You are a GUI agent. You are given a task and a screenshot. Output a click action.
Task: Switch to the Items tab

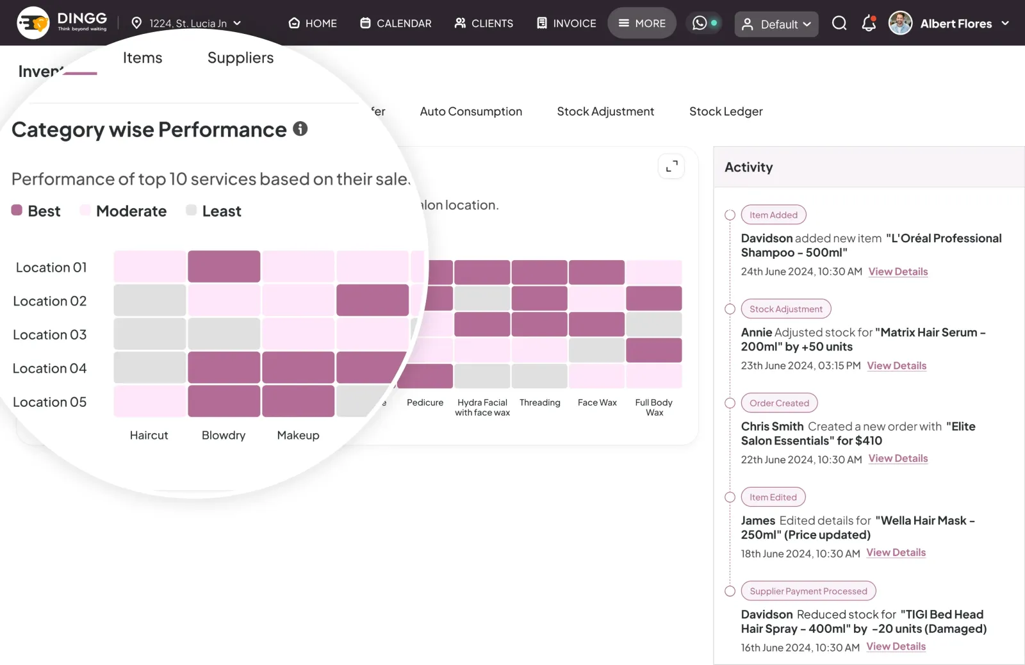coord(142,58)
